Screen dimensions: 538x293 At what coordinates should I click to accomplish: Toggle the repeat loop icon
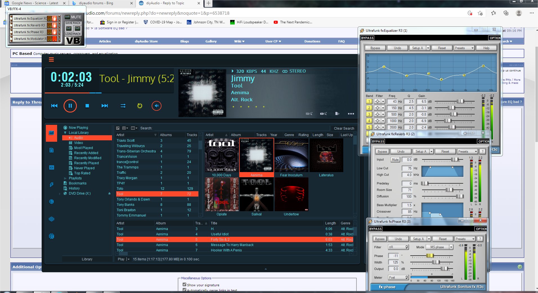coord(140,106)
